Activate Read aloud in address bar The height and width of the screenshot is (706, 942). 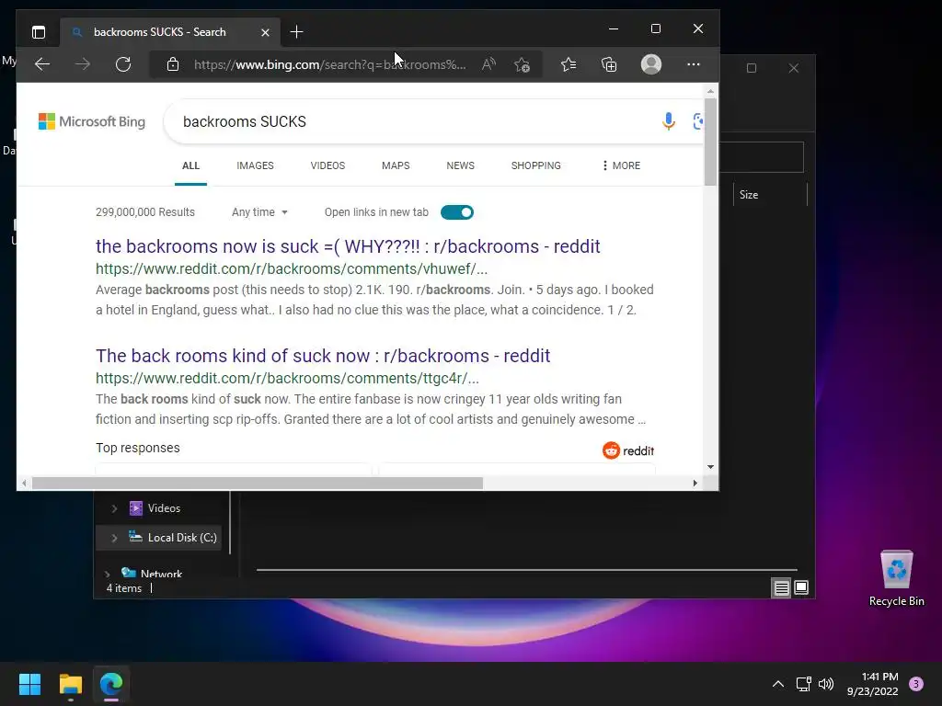pos(489,64)
